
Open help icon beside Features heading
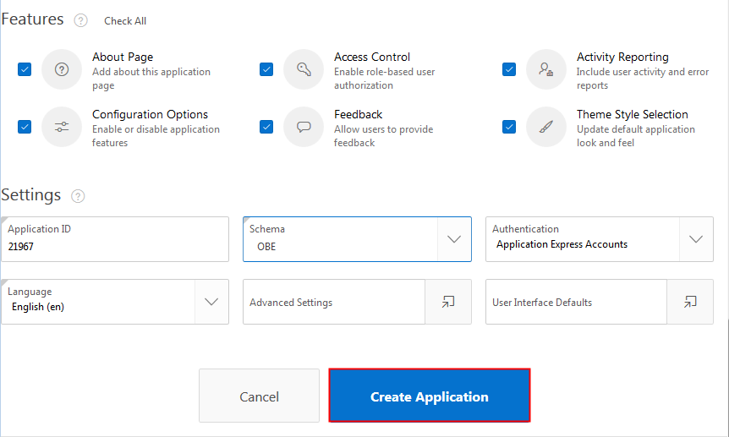pyautogui.click(x=81, y=20)
